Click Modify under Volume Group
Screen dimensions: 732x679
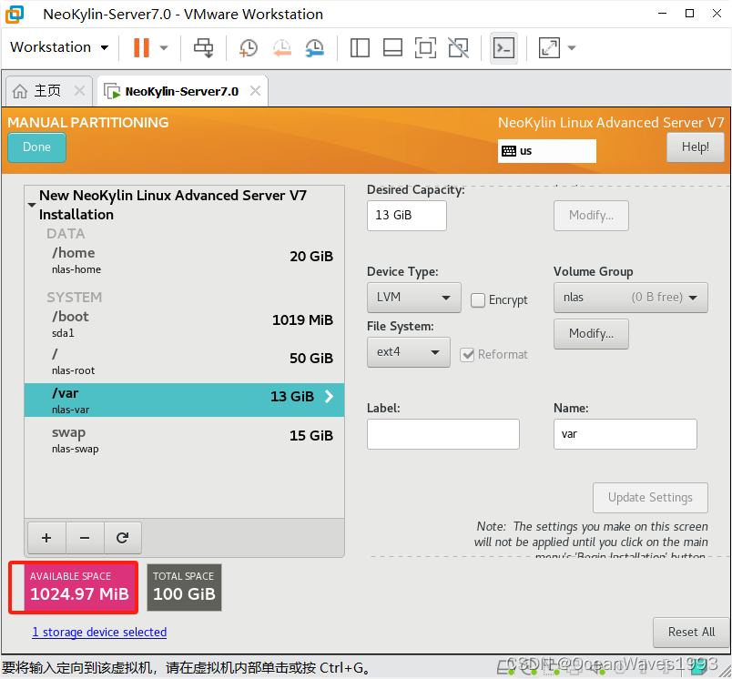pos(591,334)
